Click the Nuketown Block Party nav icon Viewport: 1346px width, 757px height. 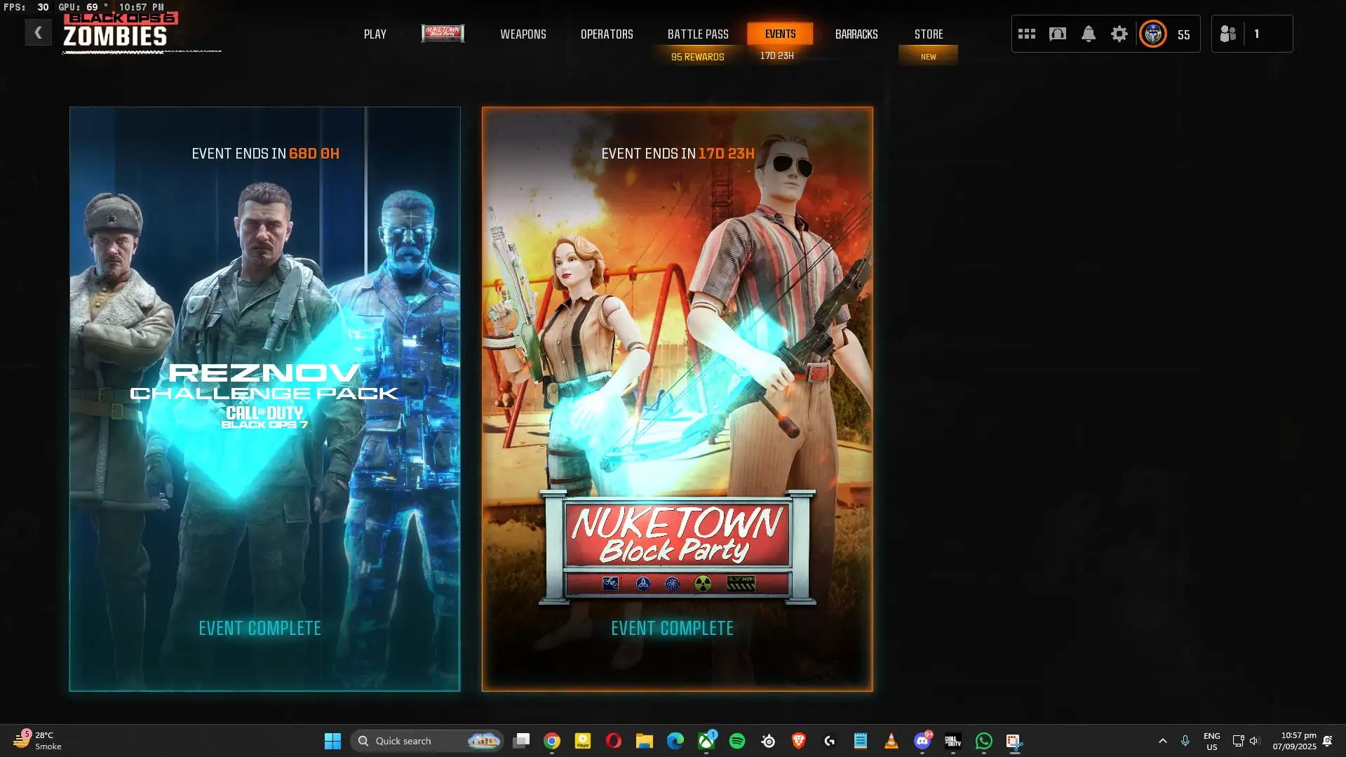tap(443, 33)
